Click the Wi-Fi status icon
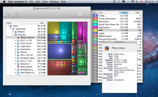Image resolution: width=158 pixels, height=97 pixels. [133, 2]
